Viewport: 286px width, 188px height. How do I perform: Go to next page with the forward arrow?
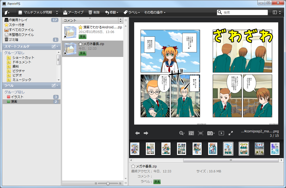pos(146,133)
